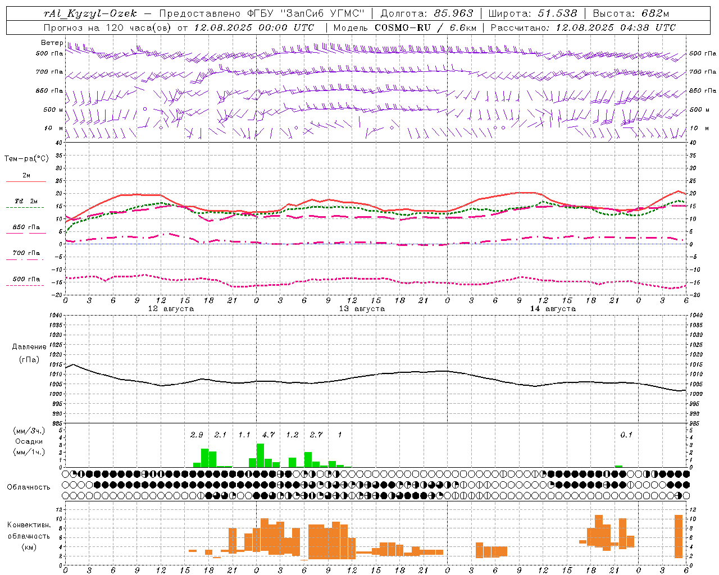Click the 12 августа date label
This screenshot has width=719, height=575.
click(x=171, y=309)
